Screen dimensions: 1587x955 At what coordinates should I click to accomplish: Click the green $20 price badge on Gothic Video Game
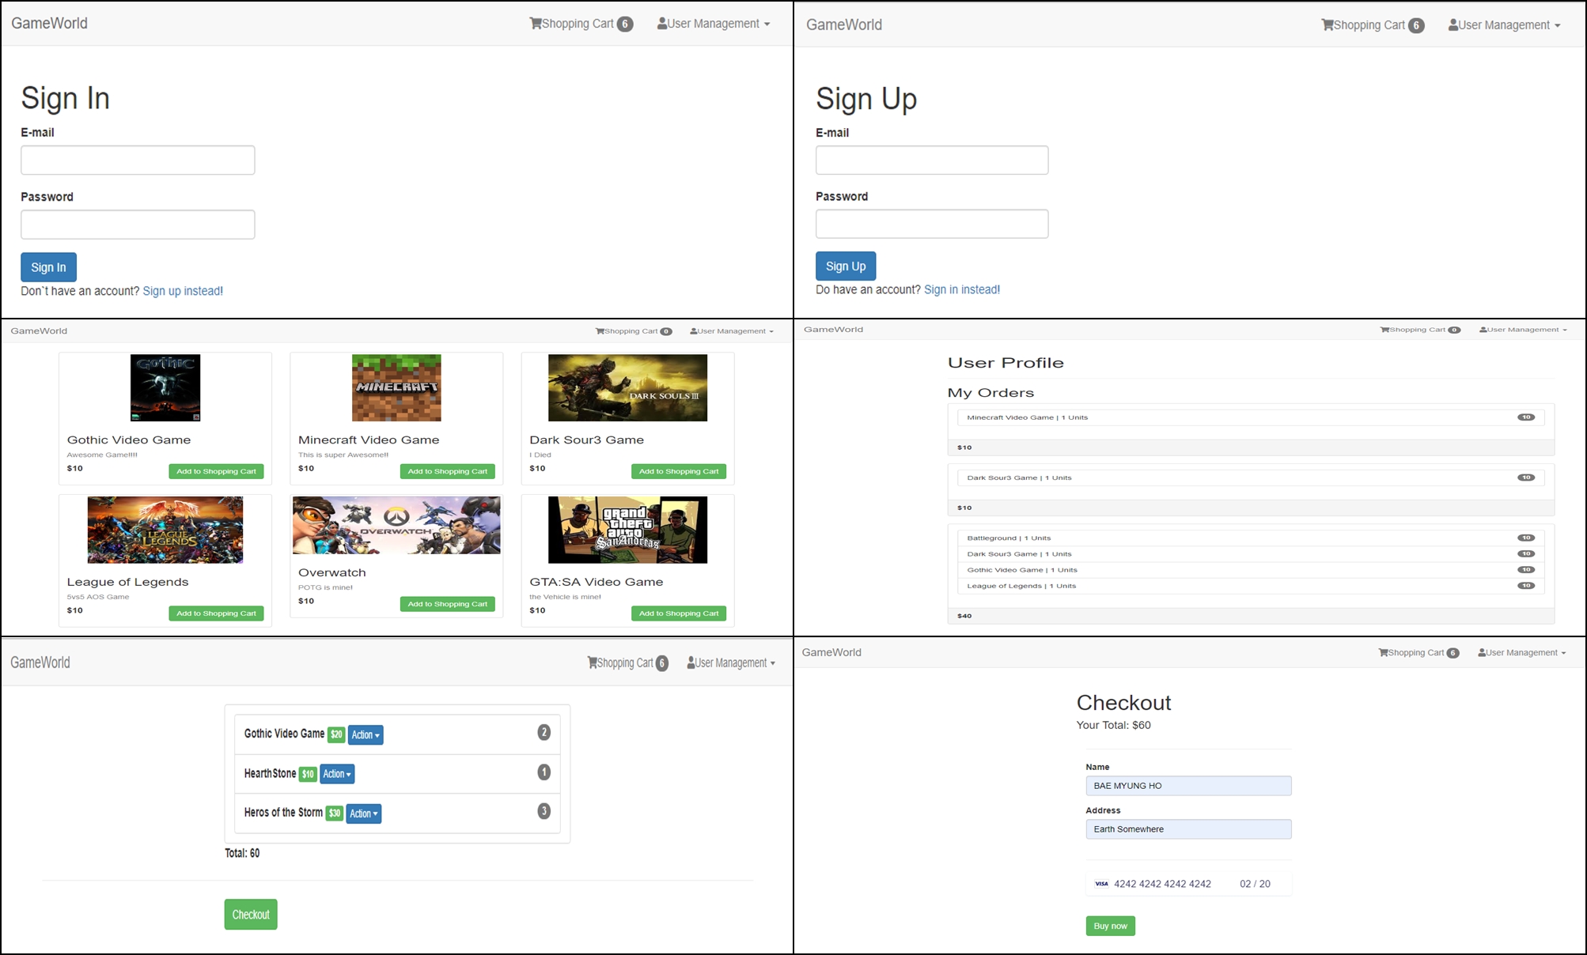coord(336,734)
